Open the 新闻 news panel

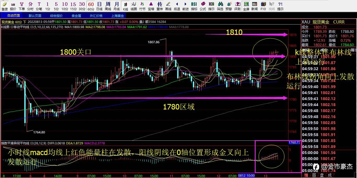(255, 6)
